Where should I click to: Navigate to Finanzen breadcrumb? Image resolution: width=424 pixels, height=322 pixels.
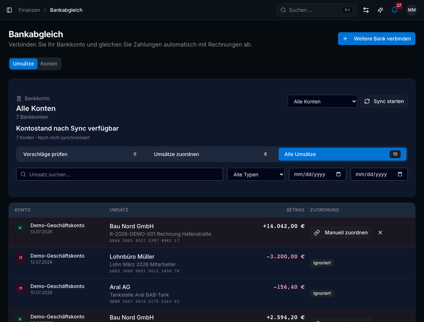(x=29, y=10)
